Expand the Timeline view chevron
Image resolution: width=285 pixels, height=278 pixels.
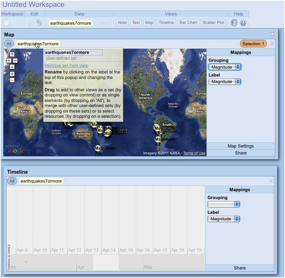click(x=271, y=181)
